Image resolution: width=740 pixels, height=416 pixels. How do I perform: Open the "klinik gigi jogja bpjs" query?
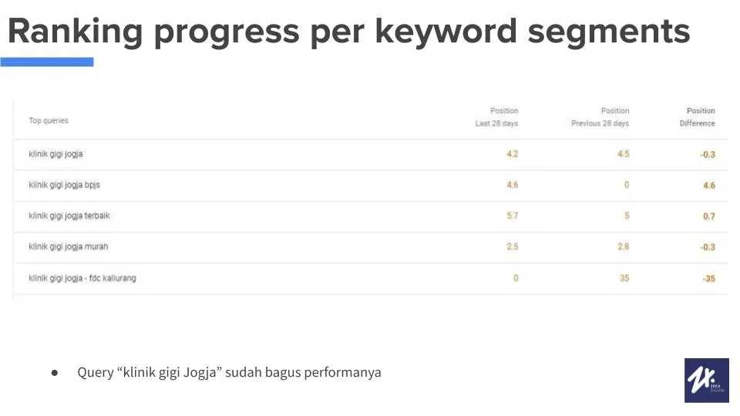(64, 185)
